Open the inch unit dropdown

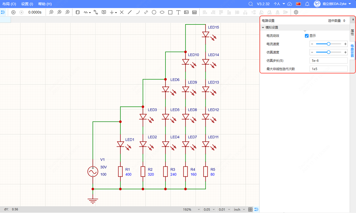[239, 209]
